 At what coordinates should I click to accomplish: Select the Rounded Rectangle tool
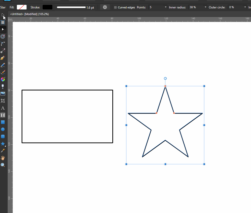(3, 136)
